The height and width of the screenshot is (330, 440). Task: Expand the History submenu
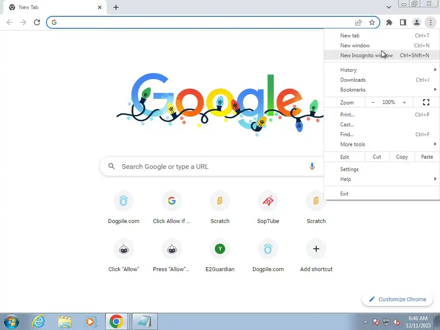point(382,70)
